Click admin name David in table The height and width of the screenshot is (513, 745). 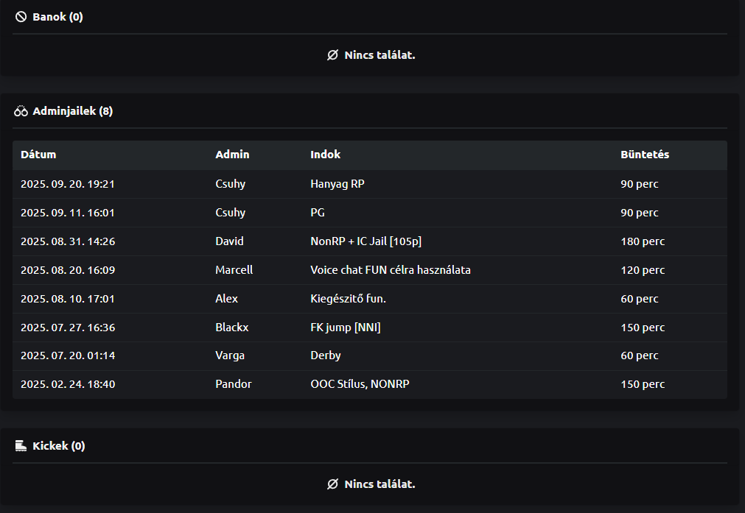(x=229, y=241)
